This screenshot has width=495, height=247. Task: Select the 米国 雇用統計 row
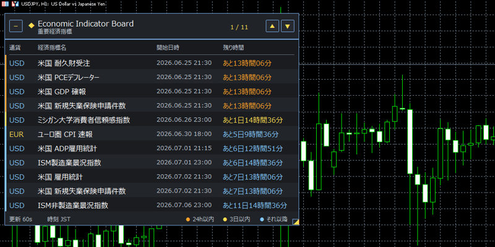[152, 177]
